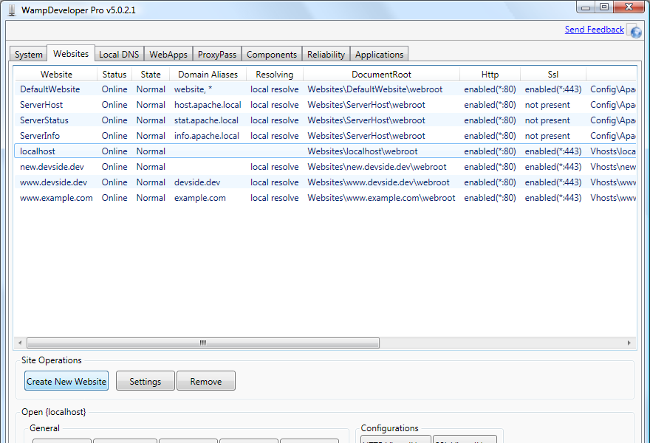Viewport: 650px width, 443px height.
Task: Click the globe feedback icon
Action: click(x=634, y=31)
